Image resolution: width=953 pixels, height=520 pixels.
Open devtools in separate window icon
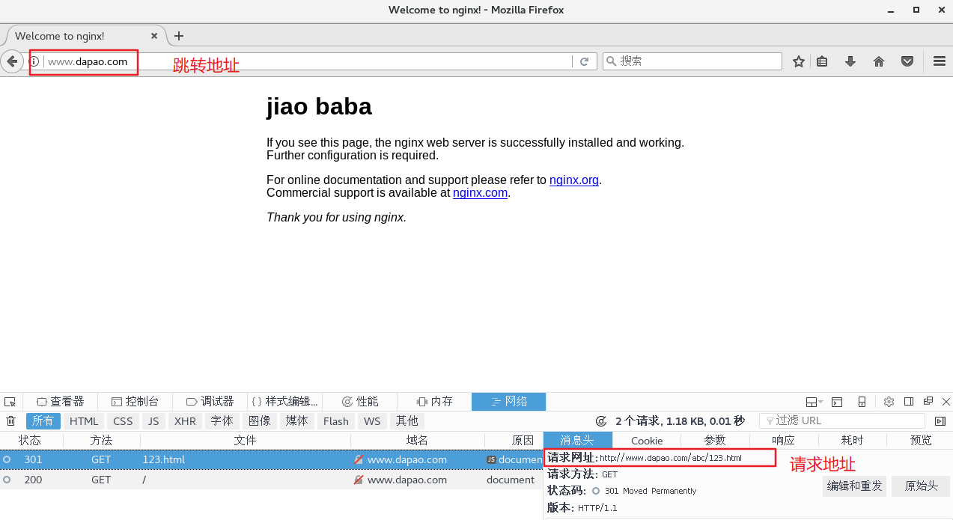click(x=928, y=402)
